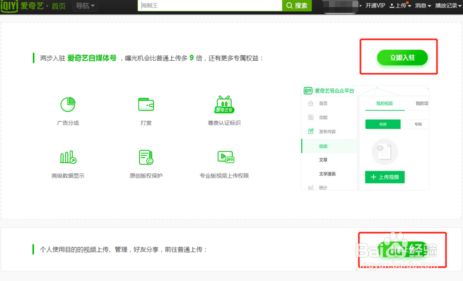
Task: Click the 原创版权保护 document icon
Action: [x=146, y=157]
